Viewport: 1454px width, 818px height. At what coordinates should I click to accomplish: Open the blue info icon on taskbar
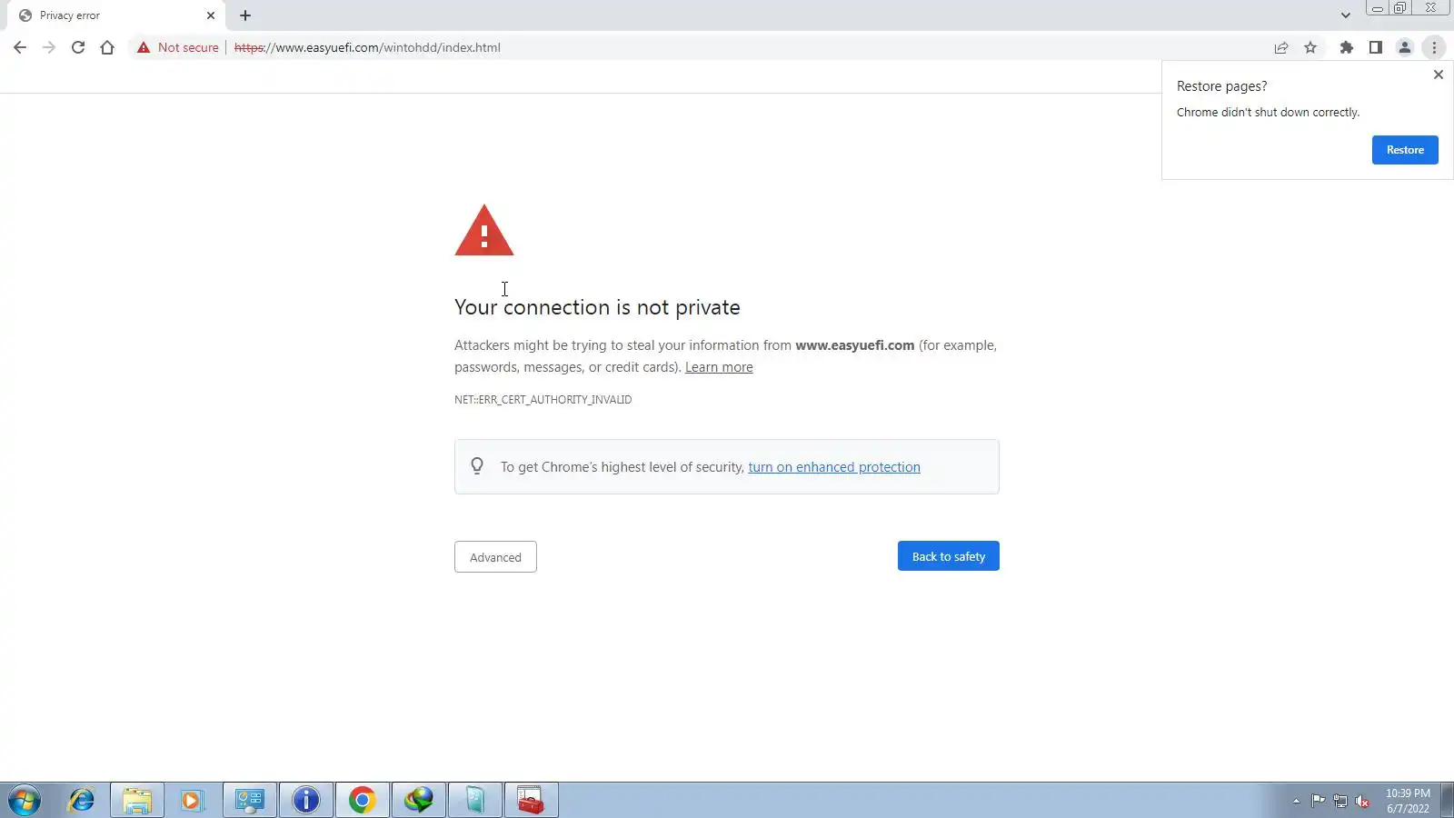coord(306,801)
